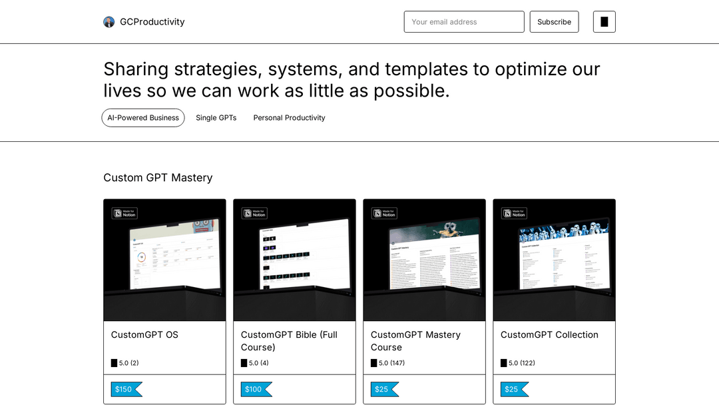The width and height of the screenshot is (719, 405).
Task: Open the cart icon button
Action: pos(604,22)
